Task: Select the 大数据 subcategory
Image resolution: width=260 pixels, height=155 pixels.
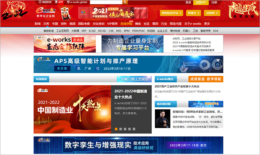Action: pos(75,31)
